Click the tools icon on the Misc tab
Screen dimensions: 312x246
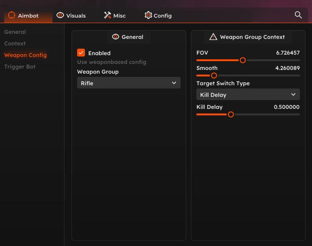pyautogui.click(x=108, y=15)
